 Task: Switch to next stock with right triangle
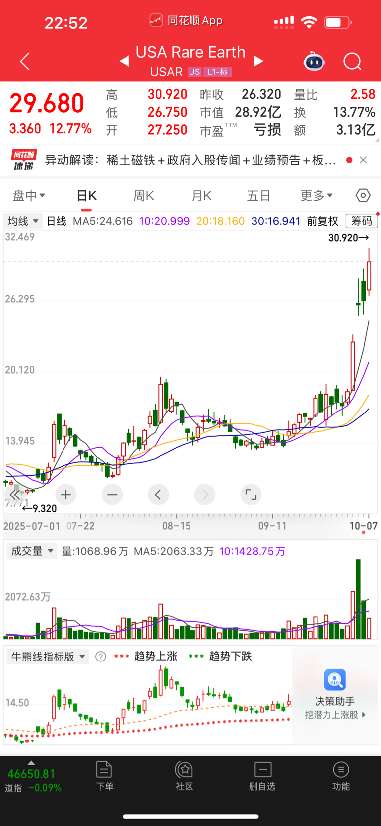click(x=258, y=61)
